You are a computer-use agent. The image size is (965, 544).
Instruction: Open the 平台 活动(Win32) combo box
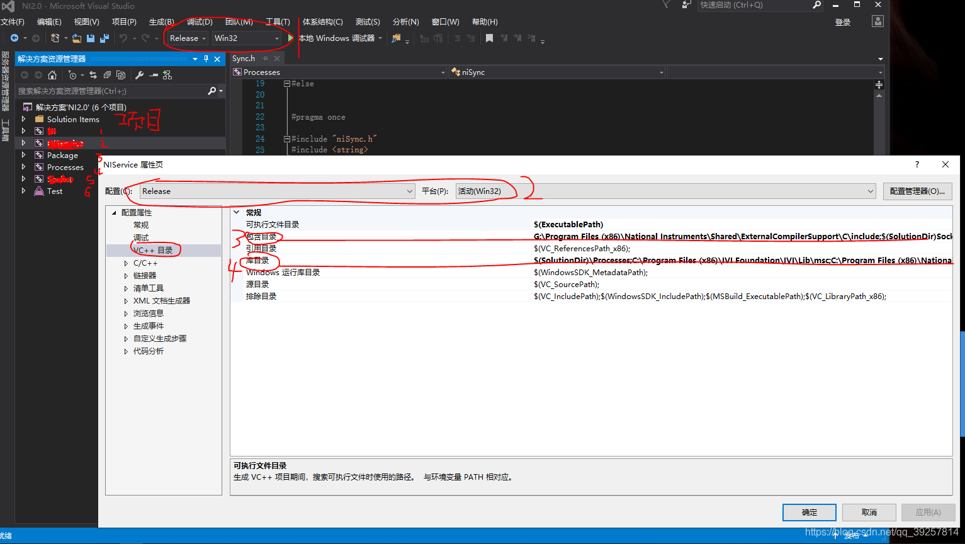click(x=665, y=191)
